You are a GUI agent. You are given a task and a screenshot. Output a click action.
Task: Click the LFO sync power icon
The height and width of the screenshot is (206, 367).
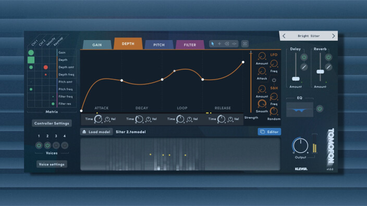coord(274,80)
